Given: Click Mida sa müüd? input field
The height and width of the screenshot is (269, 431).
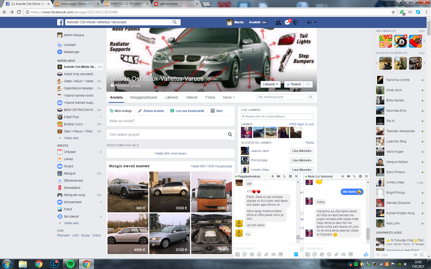Looking at the screenshot, I should click(x=171, y=121).
